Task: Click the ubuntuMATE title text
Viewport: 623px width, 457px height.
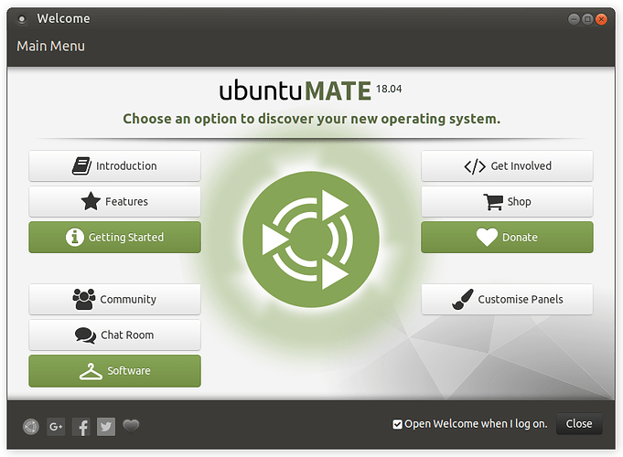Action: 295,90
